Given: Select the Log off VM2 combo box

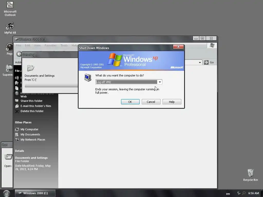Looking at the screenshot, I should pos(129,82).
